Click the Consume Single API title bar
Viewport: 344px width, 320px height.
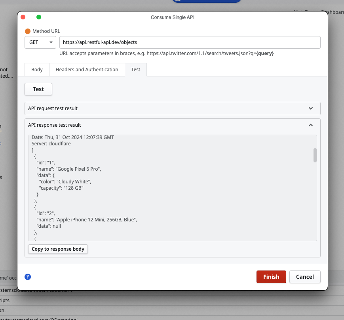pyautogui.click(x=173, y=17)
